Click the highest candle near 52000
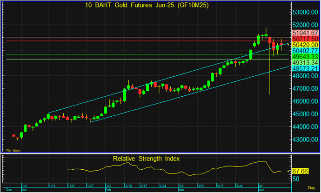This screenshot has width=321, height=193. (266, 33)
